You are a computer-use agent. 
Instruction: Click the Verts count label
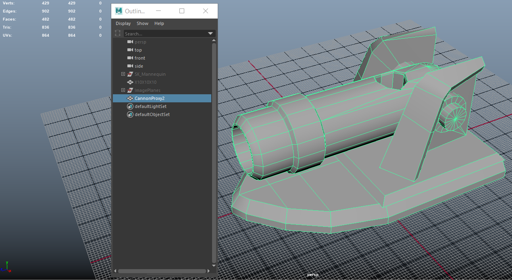[x=8, y=3]
